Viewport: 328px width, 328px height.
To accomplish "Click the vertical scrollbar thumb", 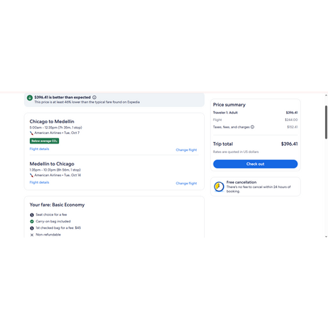I will pyautogui.click(x=326, y=122).
